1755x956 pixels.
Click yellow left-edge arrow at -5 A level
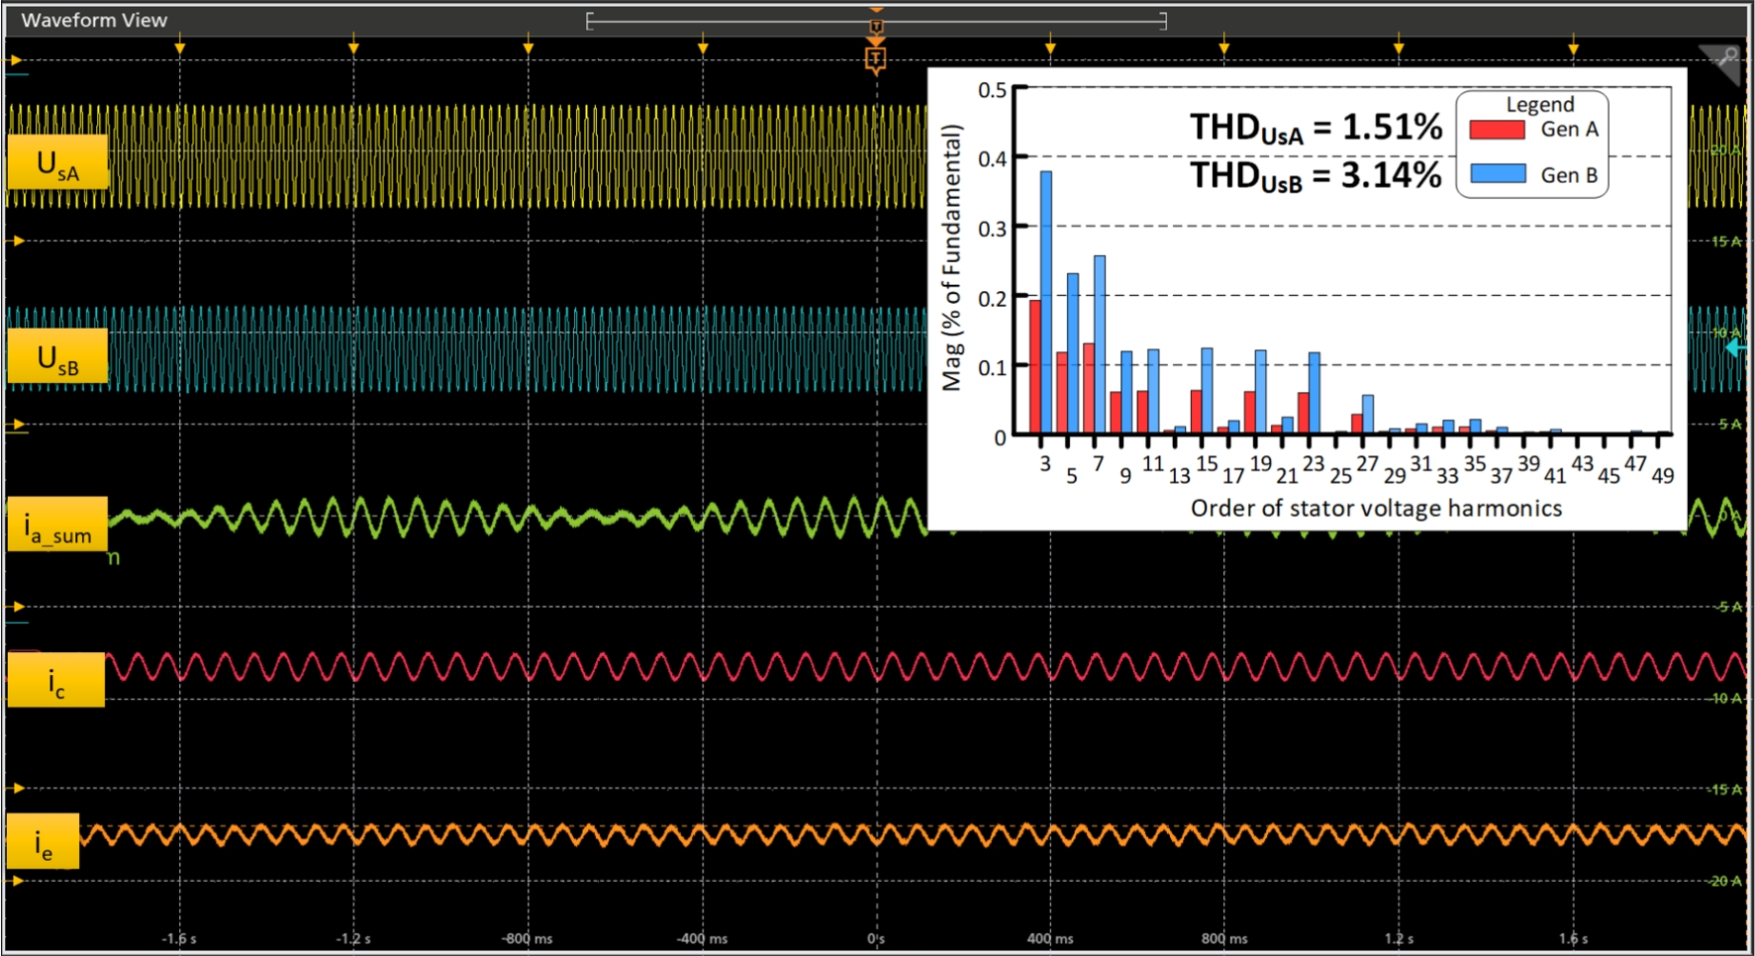tap(18, 607)
